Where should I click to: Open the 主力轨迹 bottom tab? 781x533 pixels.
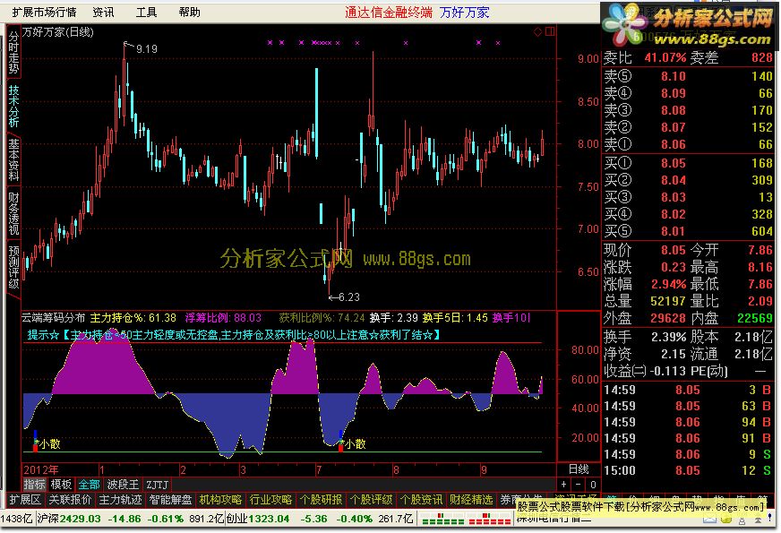point(120,500)
